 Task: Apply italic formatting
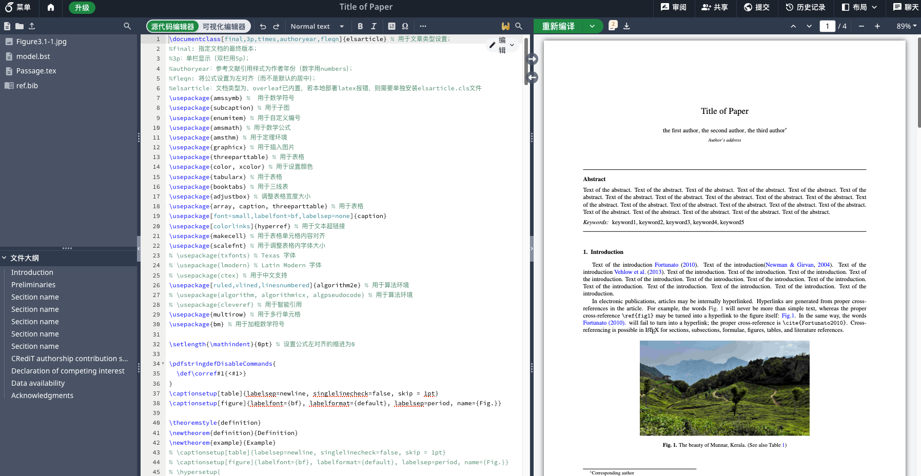[374, 26]
